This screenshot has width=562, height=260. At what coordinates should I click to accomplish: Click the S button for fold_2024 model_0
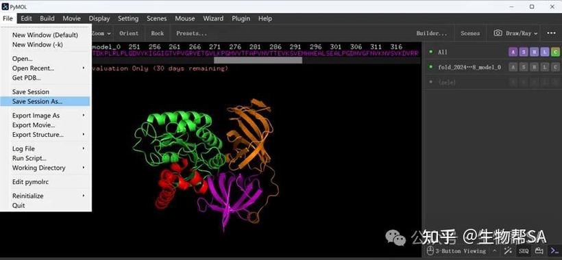tap(524, 67)
